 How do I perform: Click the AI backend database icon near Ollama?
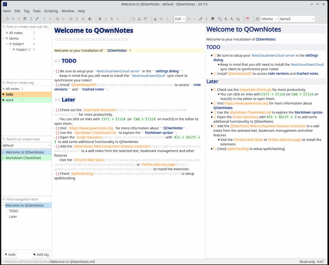257,19
